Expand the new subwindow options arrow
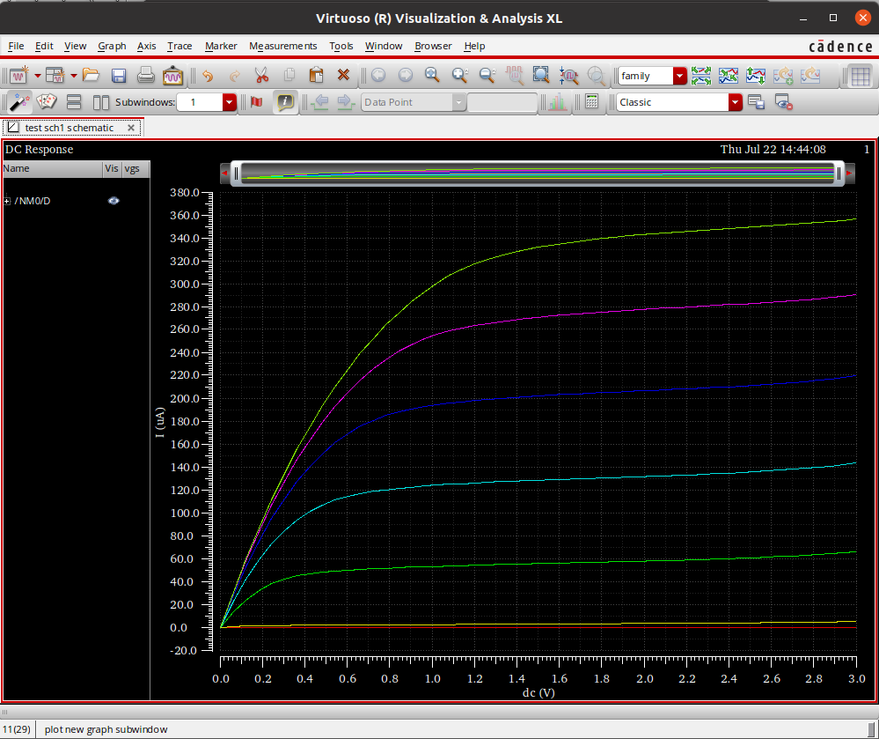The height and width of the screenshot is (739, 879). [73, 75]
